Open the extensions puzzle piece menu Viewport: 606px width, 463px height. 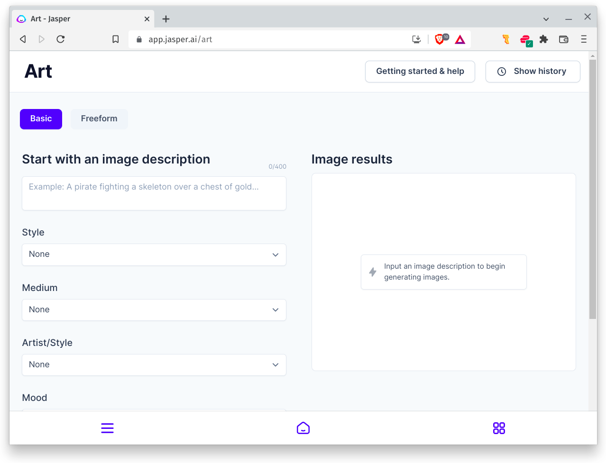(544, 39)
